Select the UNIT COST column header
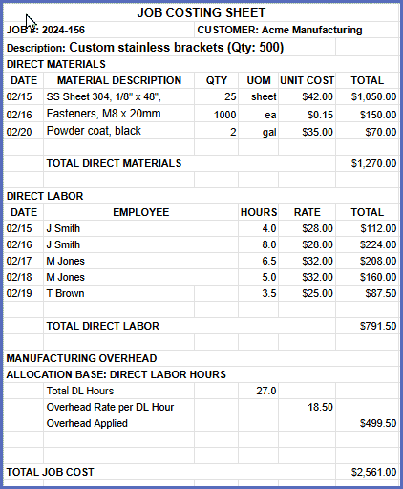Image resolution: width=403 pixels, height=489 pixels. [308, 80]
